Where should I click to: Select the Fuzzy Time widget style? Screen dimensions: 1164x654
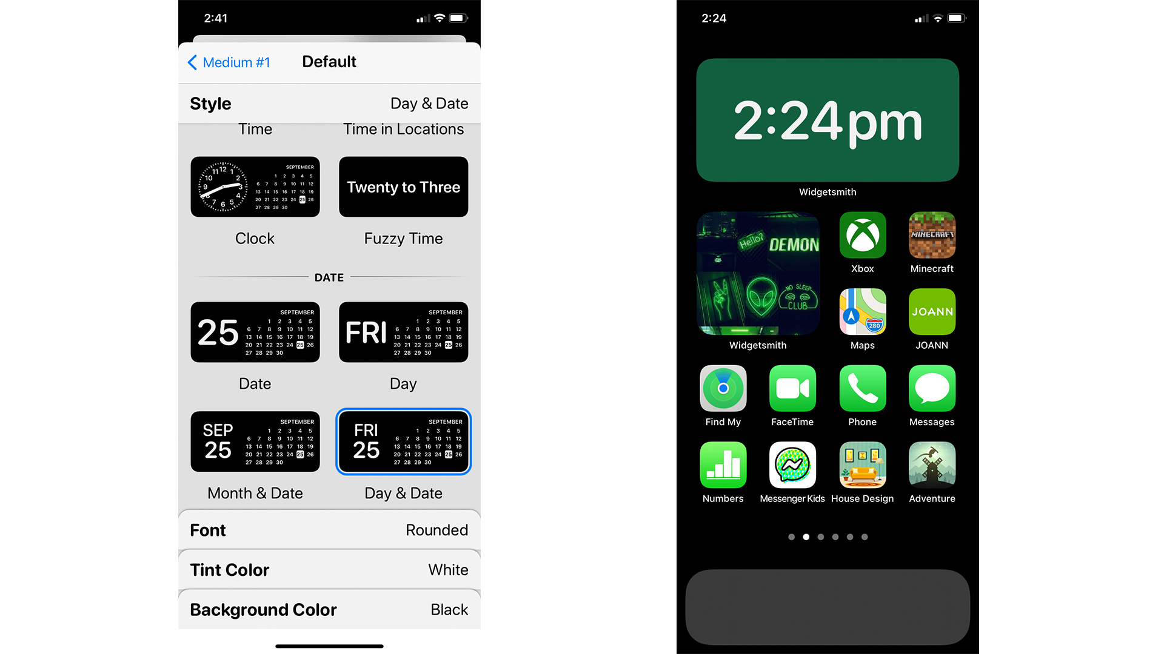click(x=403, y=186)
